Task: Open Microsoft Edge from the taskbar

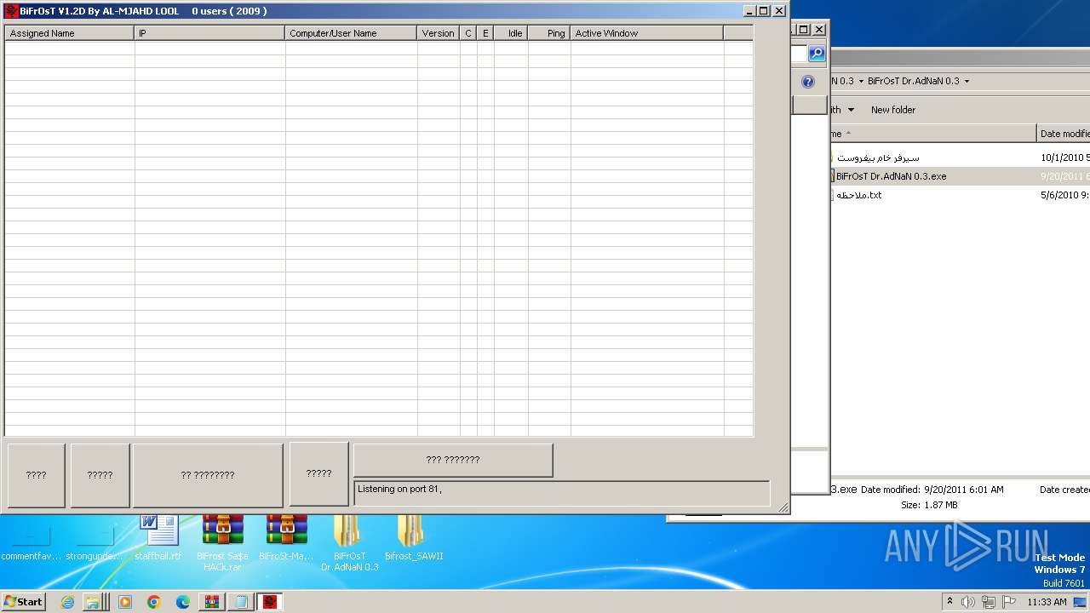Action: point(183,602)
